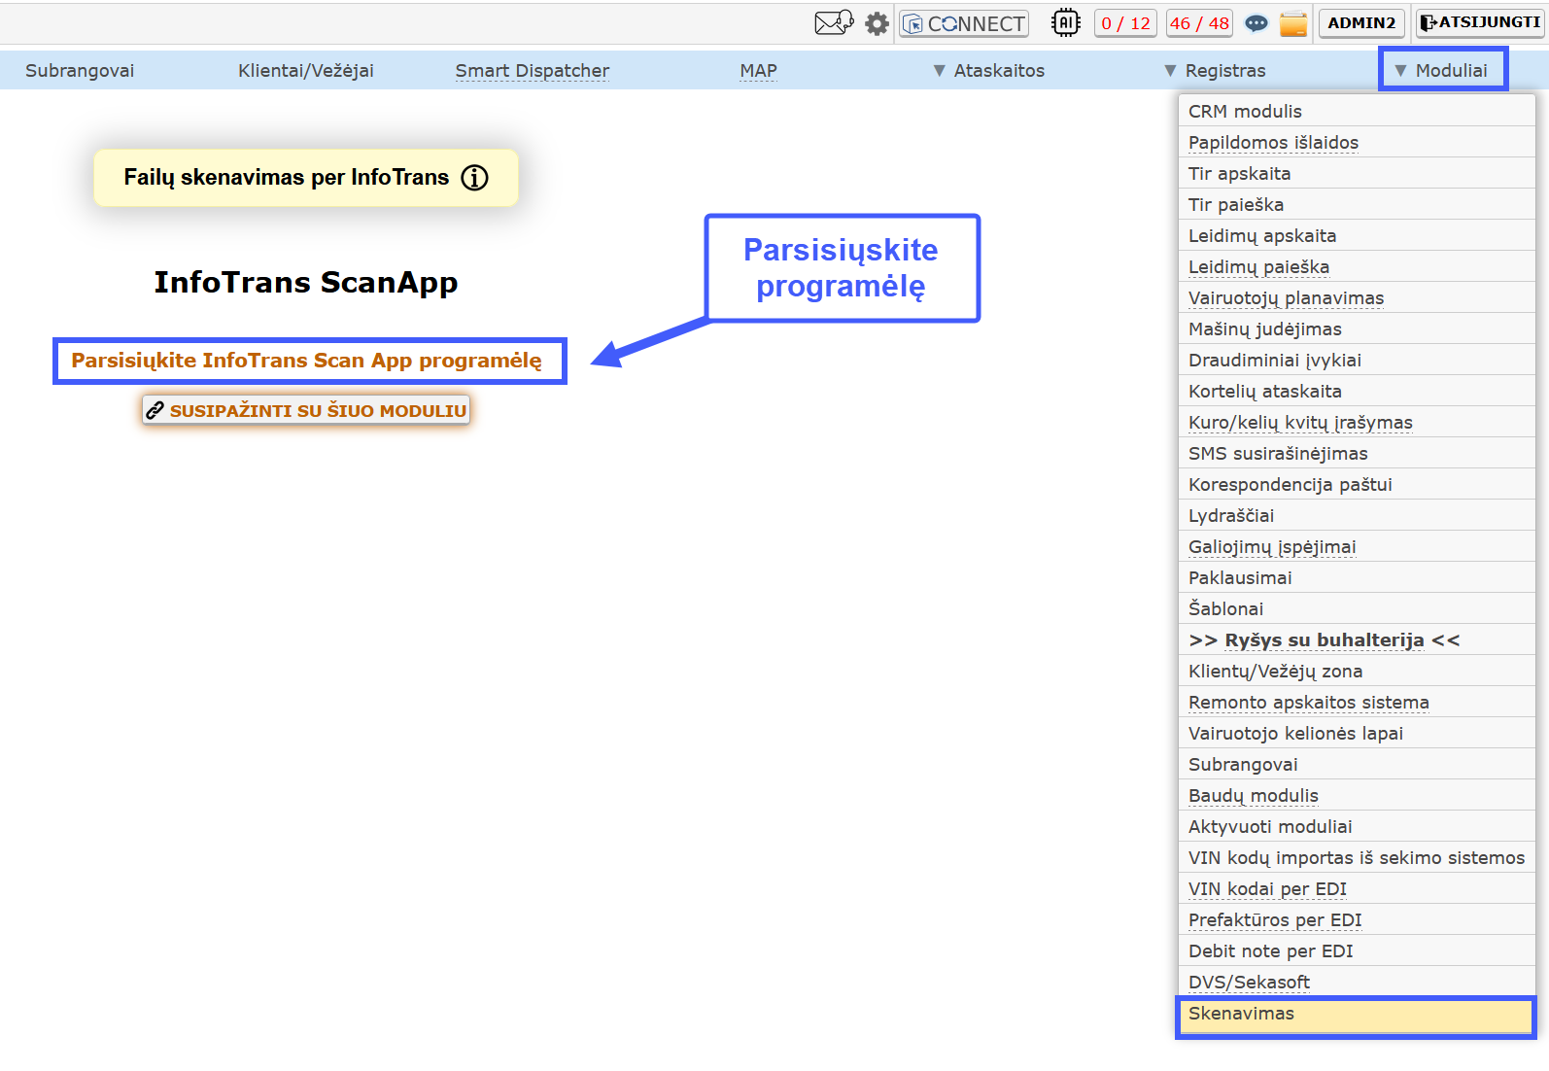Screen dimensions: 1549x1071
Task: Open Kuro/kelių kvitų įrašymas module
Action: click(1356, 422)
